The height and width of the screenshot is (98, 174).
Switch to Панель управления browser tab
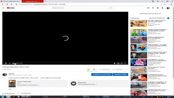(11, 1)
